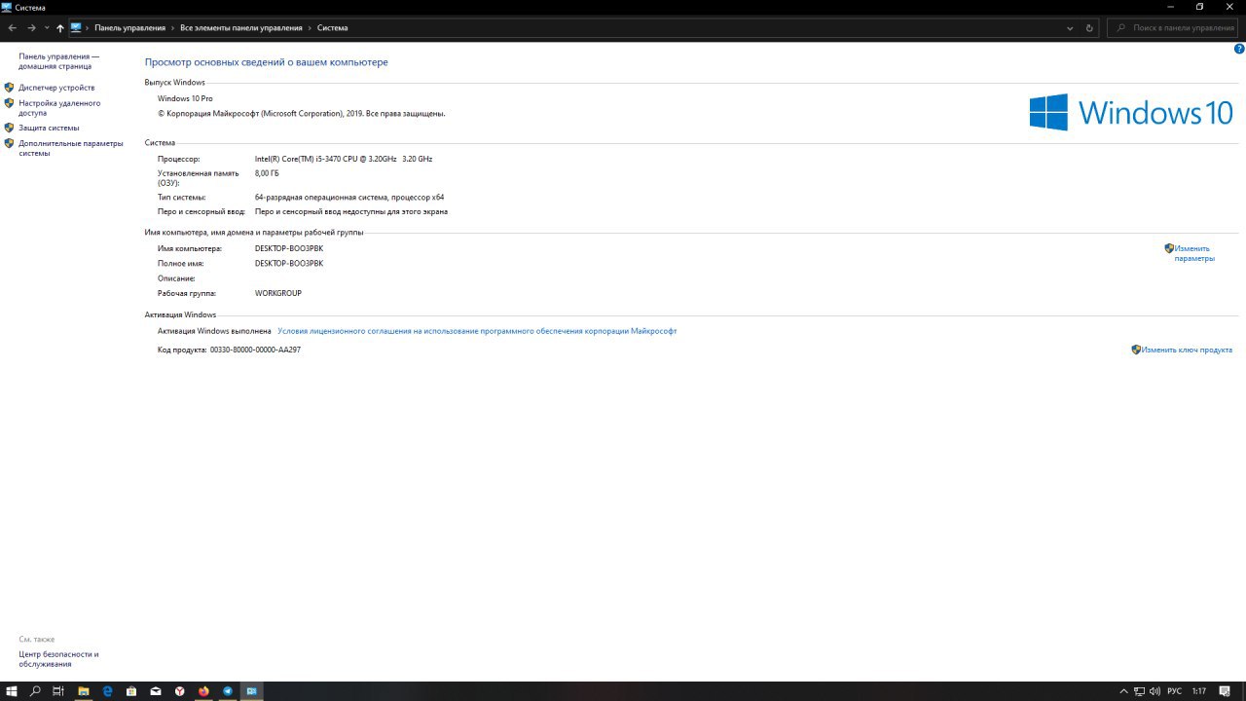Viewport: 1246px width, 701px height.
Task: Launch Yandex Browser from the taskbar
Action: tap(180, 691)
